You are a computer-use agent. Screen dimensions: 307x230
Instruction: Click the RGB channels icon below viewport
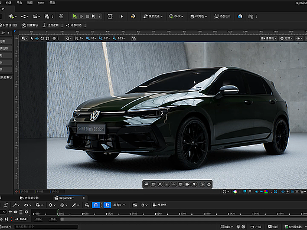point(266,192)
